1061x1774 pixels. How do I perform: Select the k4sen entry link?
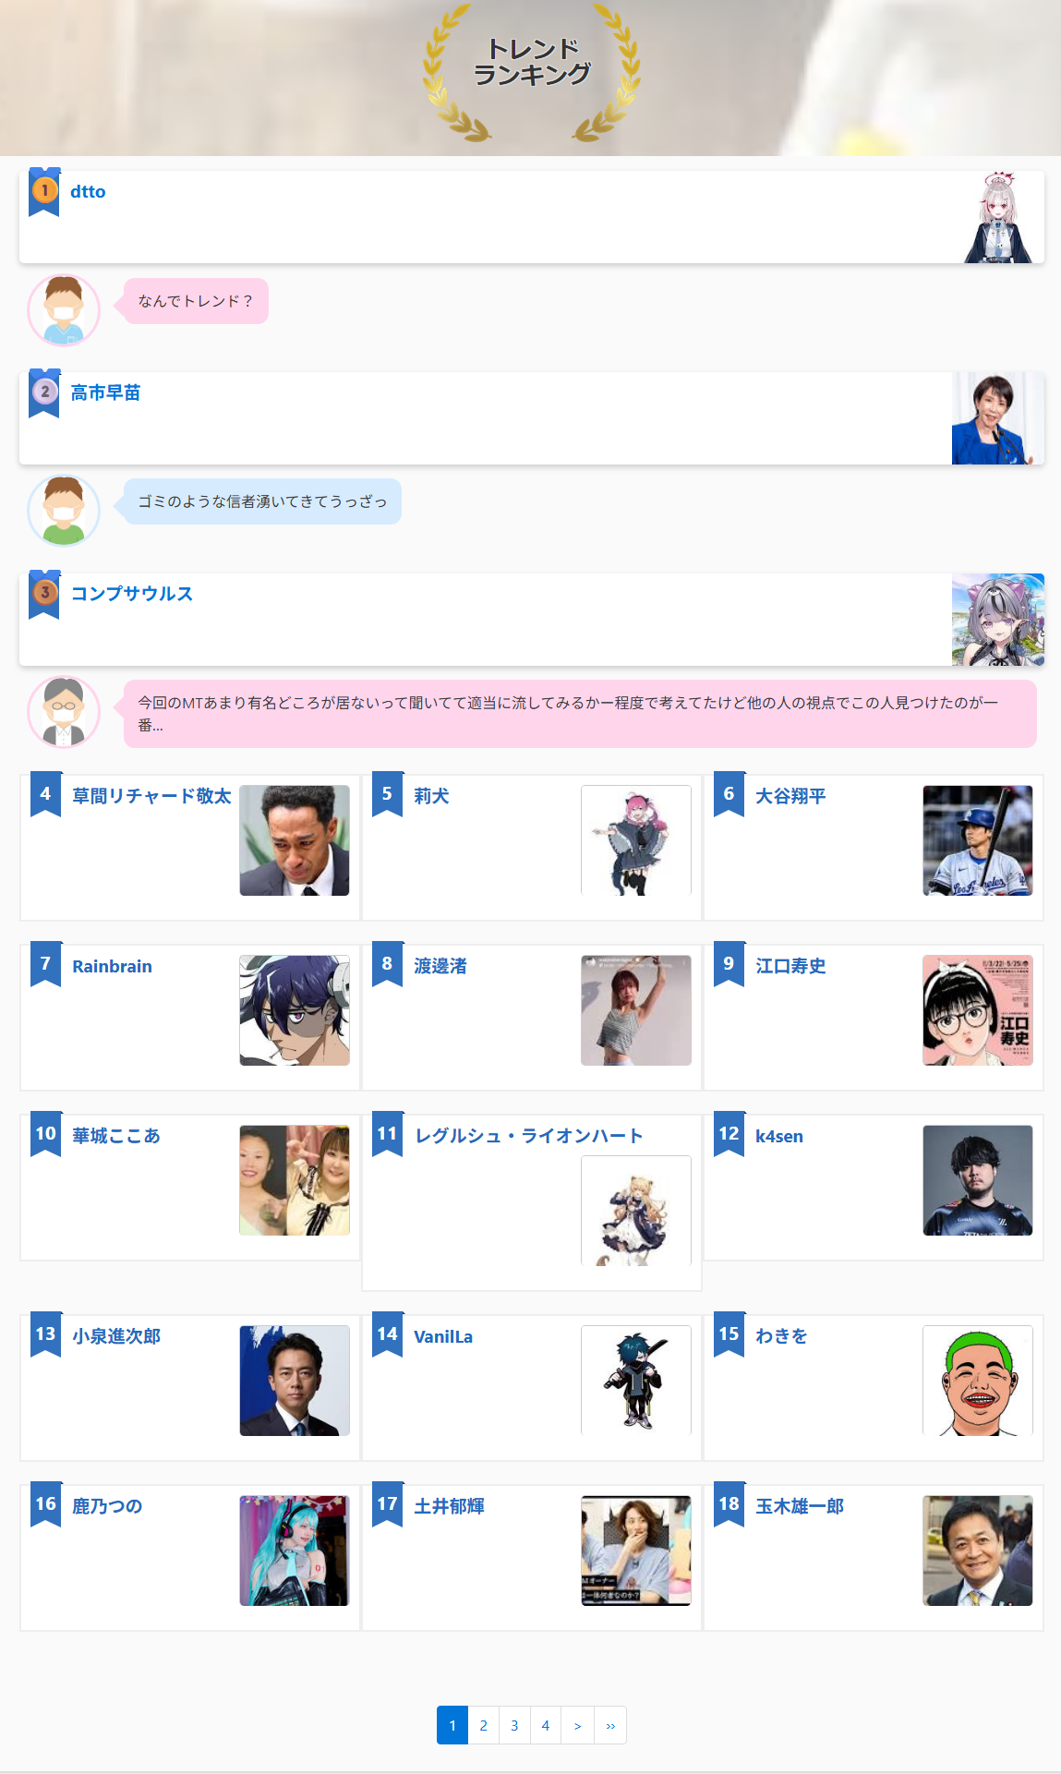pyautogui.click(x=779, y=1137)
